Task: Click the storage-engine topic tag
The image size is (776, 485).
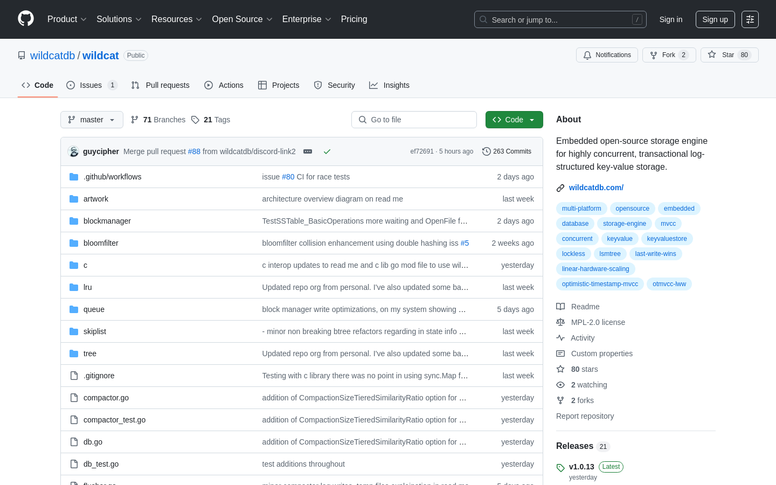Action: 625,224
